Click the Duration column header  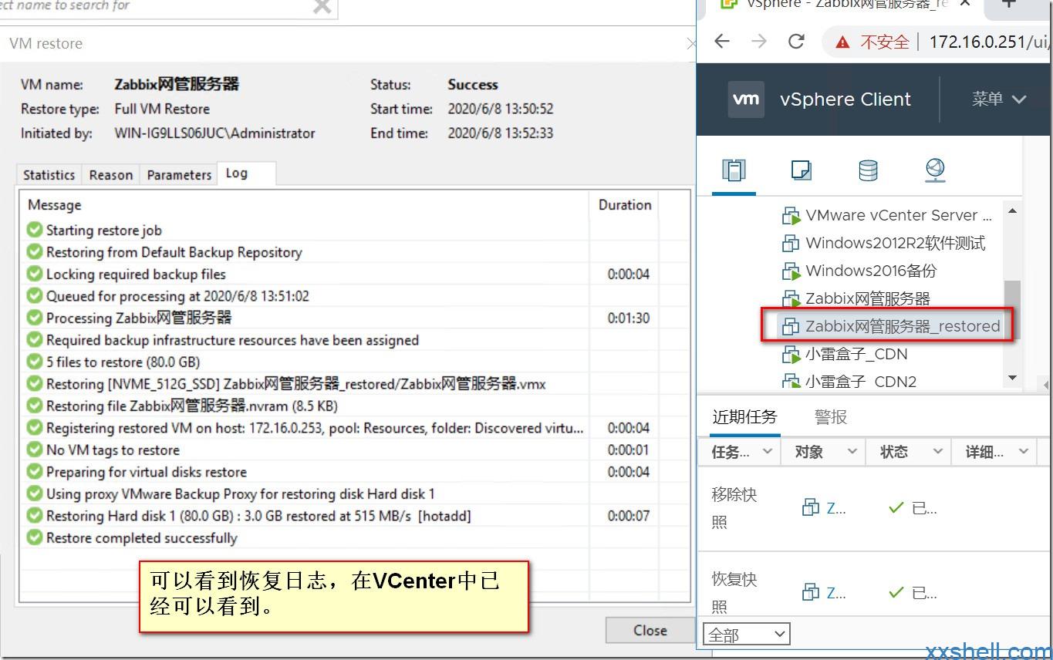point(625,205)
